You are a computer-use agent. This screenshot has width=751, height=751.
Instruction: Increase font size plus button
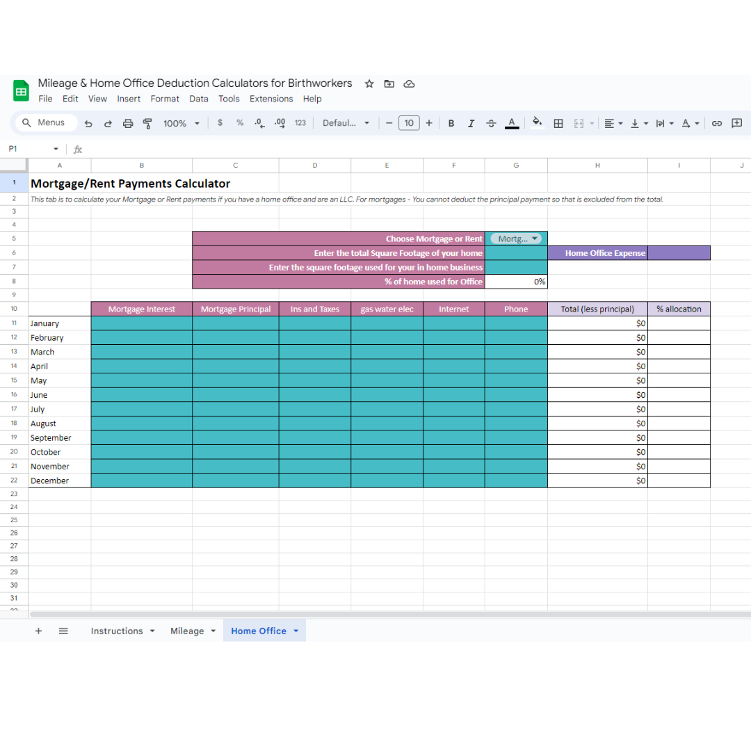point(429,123)
